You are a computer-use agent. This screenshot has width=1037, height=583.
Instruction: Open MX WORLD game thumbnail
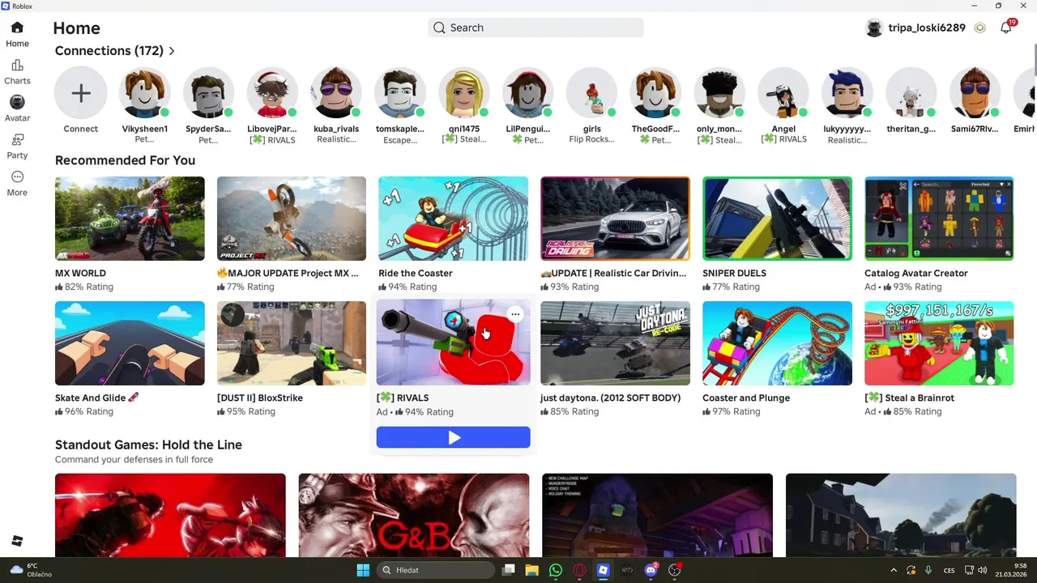(130, 219)
